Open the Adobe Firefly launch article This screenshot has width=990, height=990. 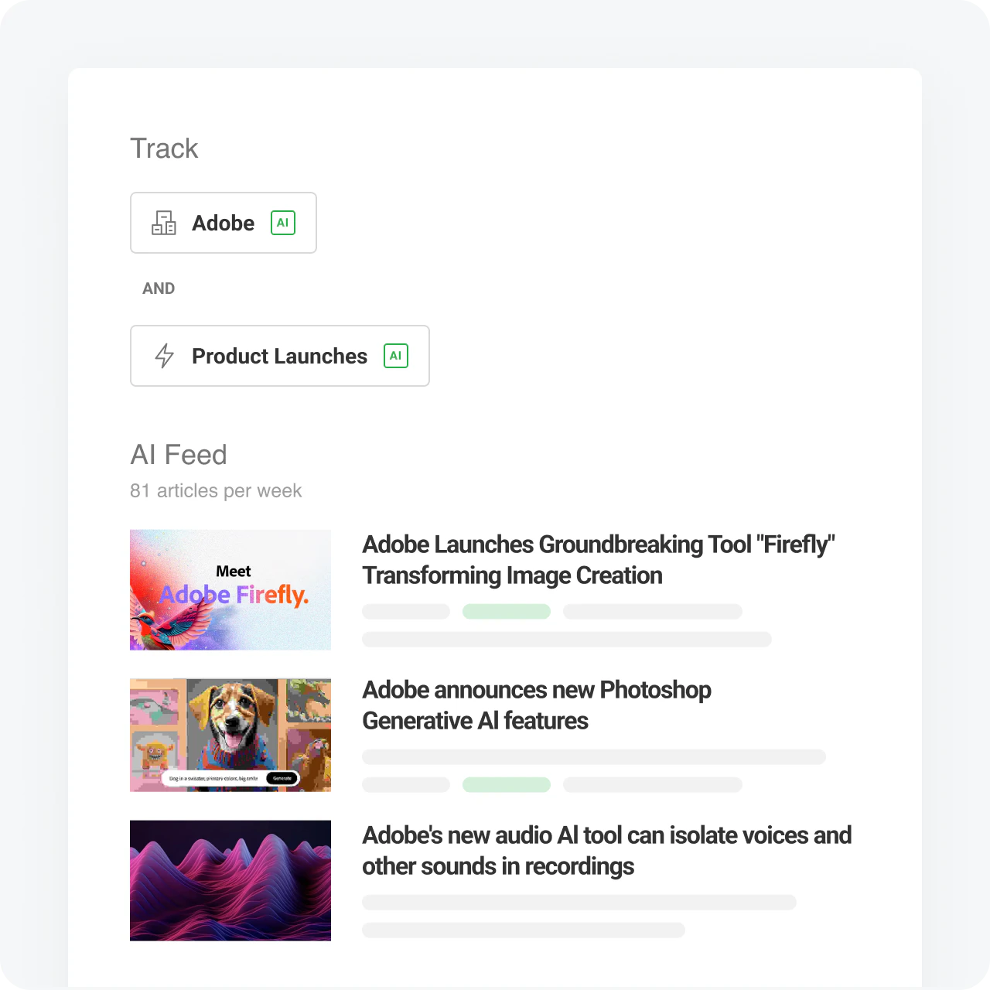pyautogui.click(x=598, y=559)
